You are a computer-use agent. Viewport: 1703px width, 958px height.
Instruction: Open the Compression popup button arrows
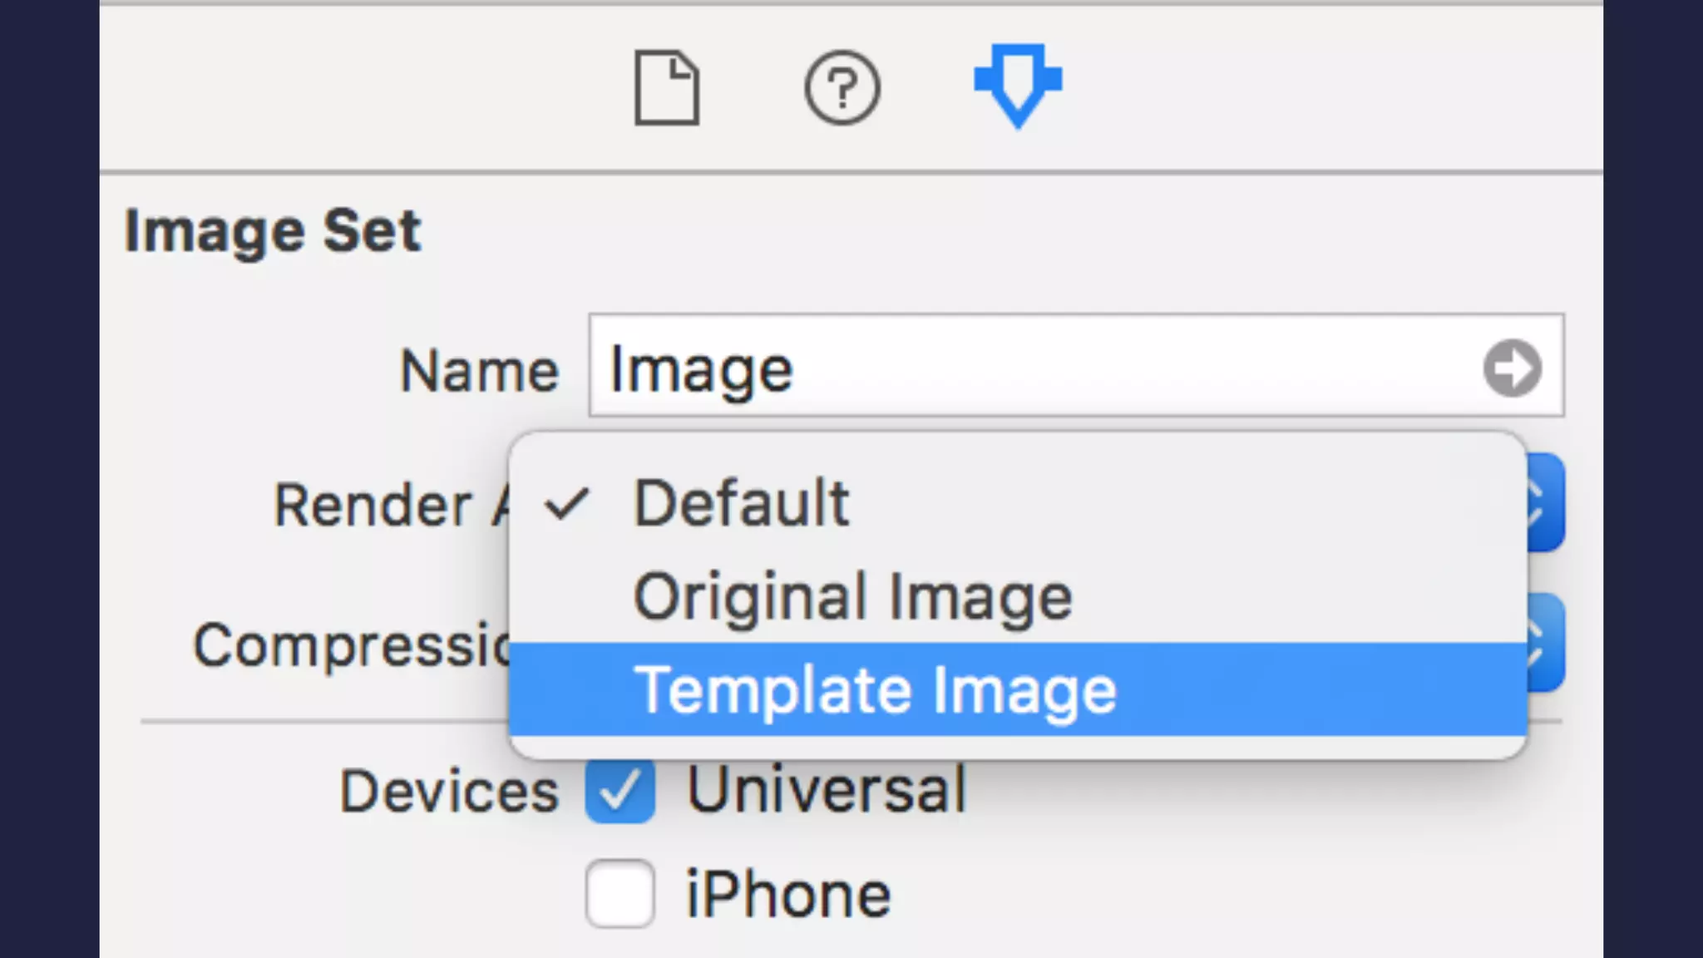(x=1545, y=642)
